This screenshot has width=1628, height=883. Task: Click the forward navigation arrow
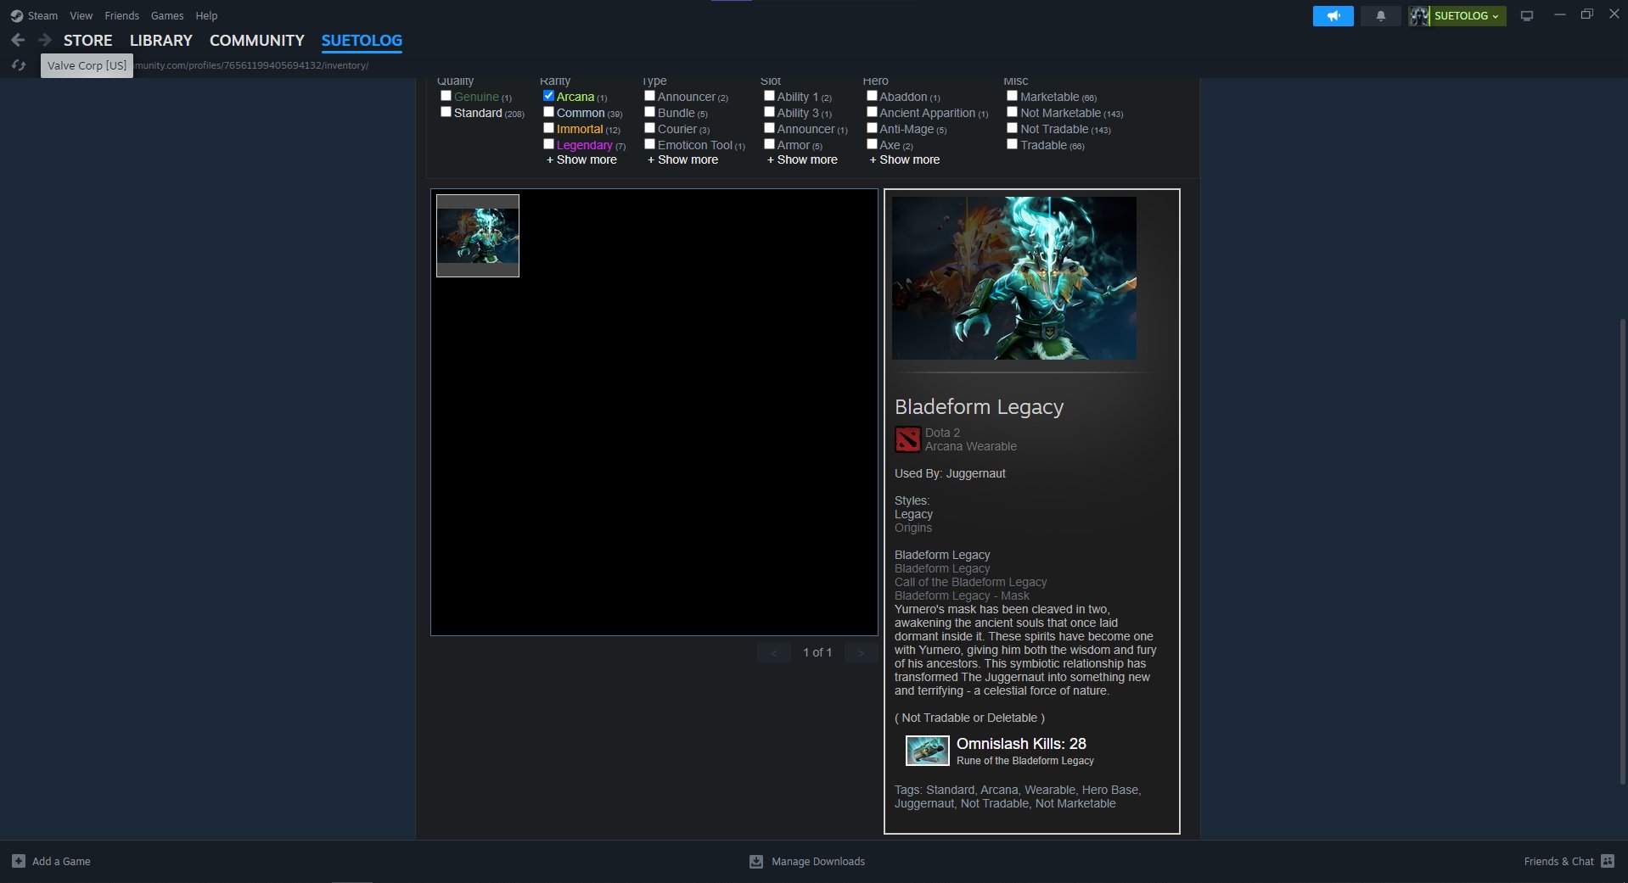pyautogui.click(x=45, y=40)
